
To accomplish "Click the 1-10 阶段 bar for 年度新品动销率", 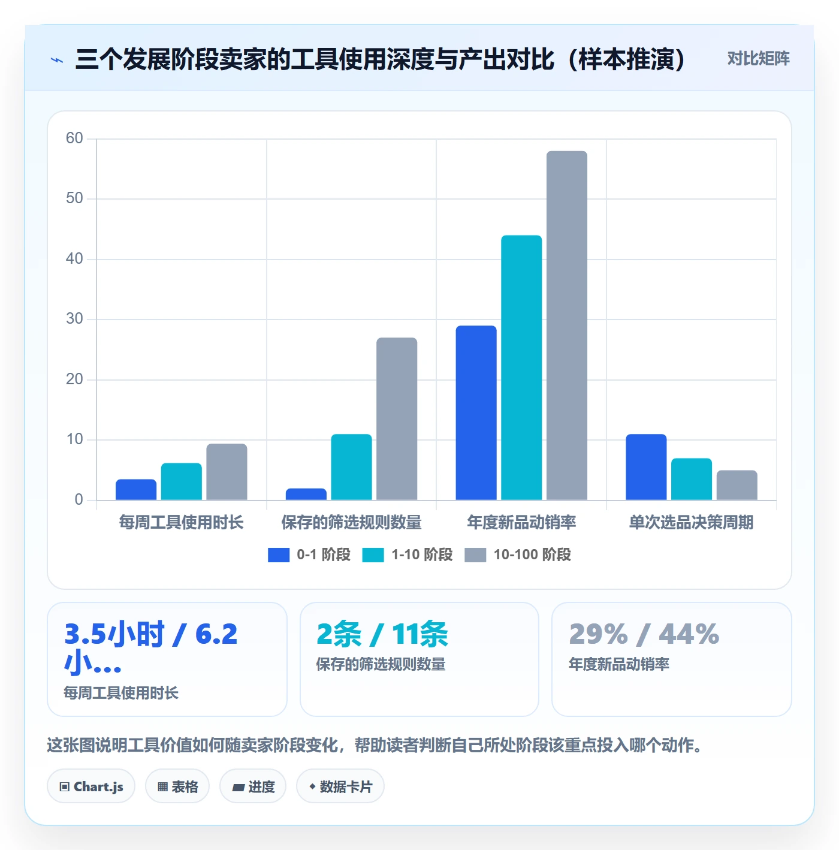I will (521, 367).
